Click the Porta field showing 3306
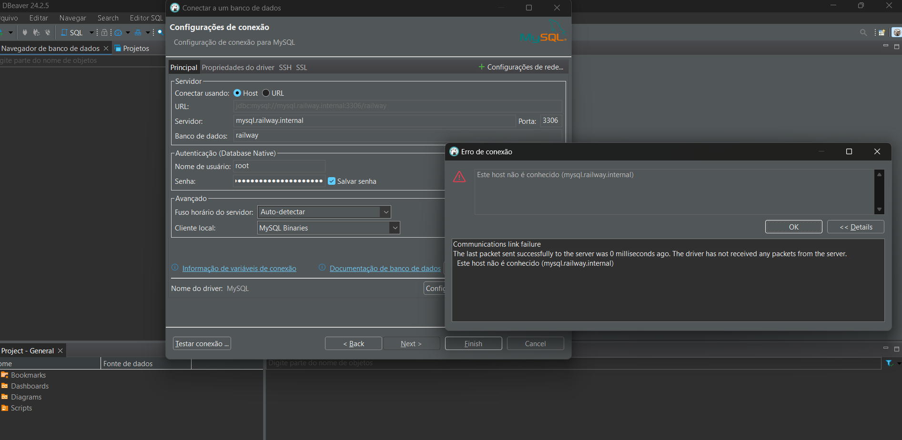The height and width of the screenshot is (440, 902). (x=551, y=120)
